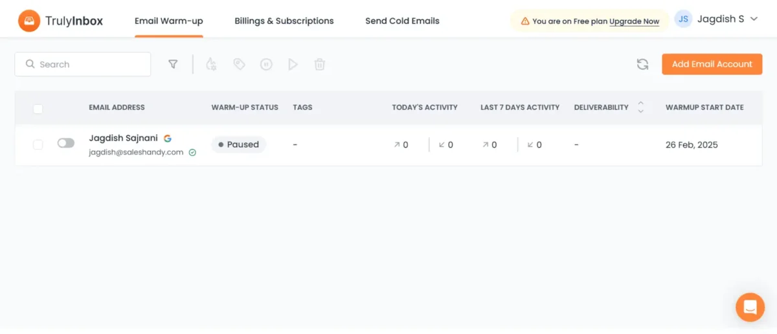Click the jagdish@saleshandy.com email text
This screenshot has height=334, width=777.
(136, 153)
